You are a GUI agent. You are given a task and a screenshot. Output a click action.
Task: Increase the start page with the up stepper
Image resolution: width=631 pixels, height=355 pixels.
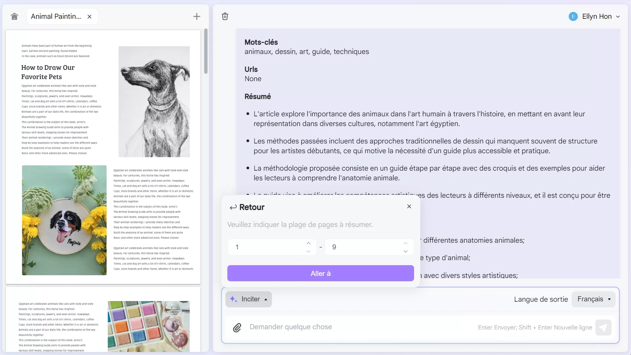(x=308, y=243)
